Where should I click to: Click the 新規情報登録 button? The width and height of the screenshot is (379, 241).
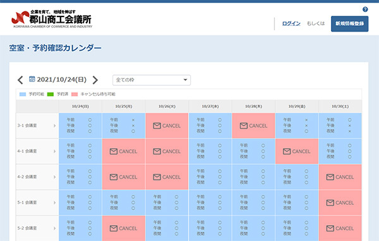[x=349, y=24]
